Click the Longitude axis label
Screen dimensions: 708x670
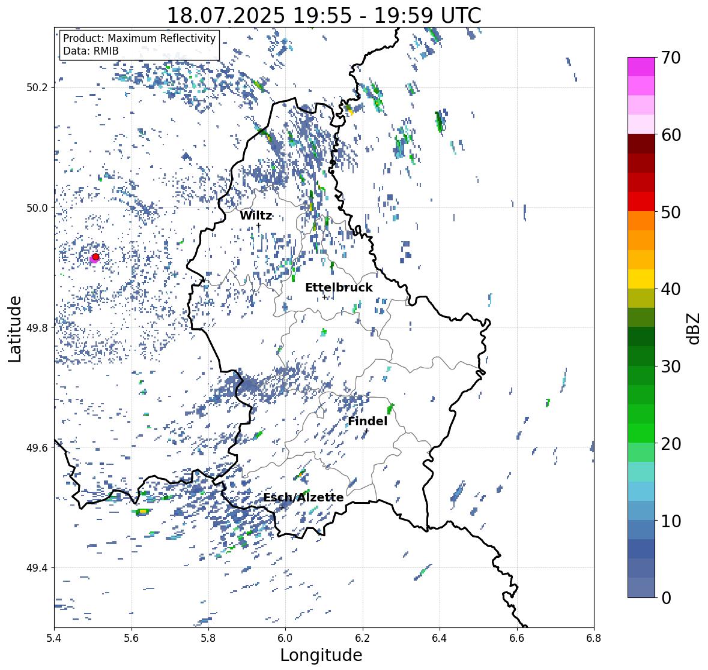pos(321,655)
